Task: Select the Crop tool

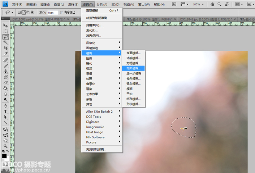Action: 5,48
